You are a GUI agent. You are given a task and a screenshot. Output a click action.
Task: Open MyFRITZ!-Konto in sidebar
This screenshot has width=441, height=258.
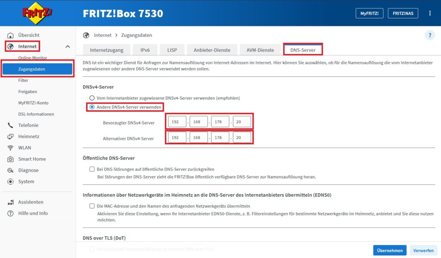pyautogui.click(x=33, y=103)
